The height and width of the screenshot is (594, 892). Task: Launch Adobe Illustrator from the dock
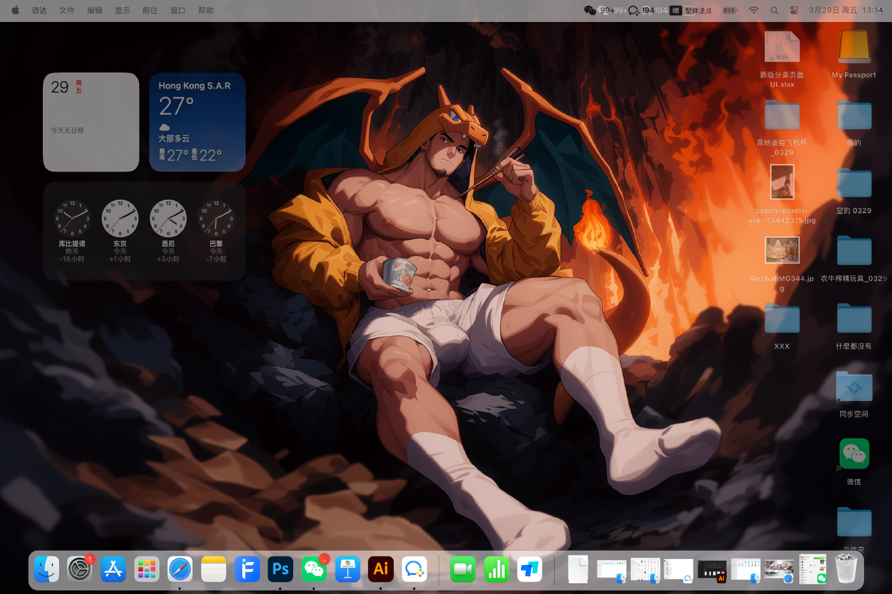[381, 569]
